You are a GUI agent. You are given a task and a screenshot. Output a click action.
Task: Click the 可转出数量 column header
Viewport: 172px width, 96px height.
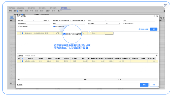pyautogui.click(x=118, y=58)
